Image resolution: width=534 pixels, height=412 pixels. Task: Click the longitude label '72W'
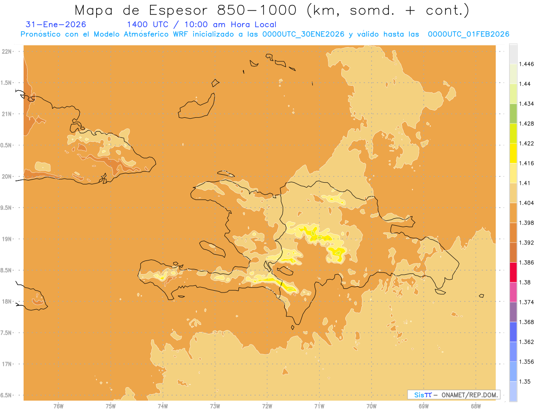267,406
